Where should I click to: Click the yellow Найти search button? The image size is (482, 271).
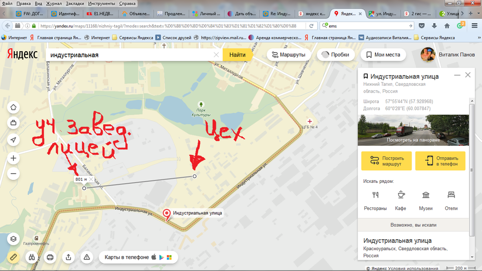tap(237, 55)
